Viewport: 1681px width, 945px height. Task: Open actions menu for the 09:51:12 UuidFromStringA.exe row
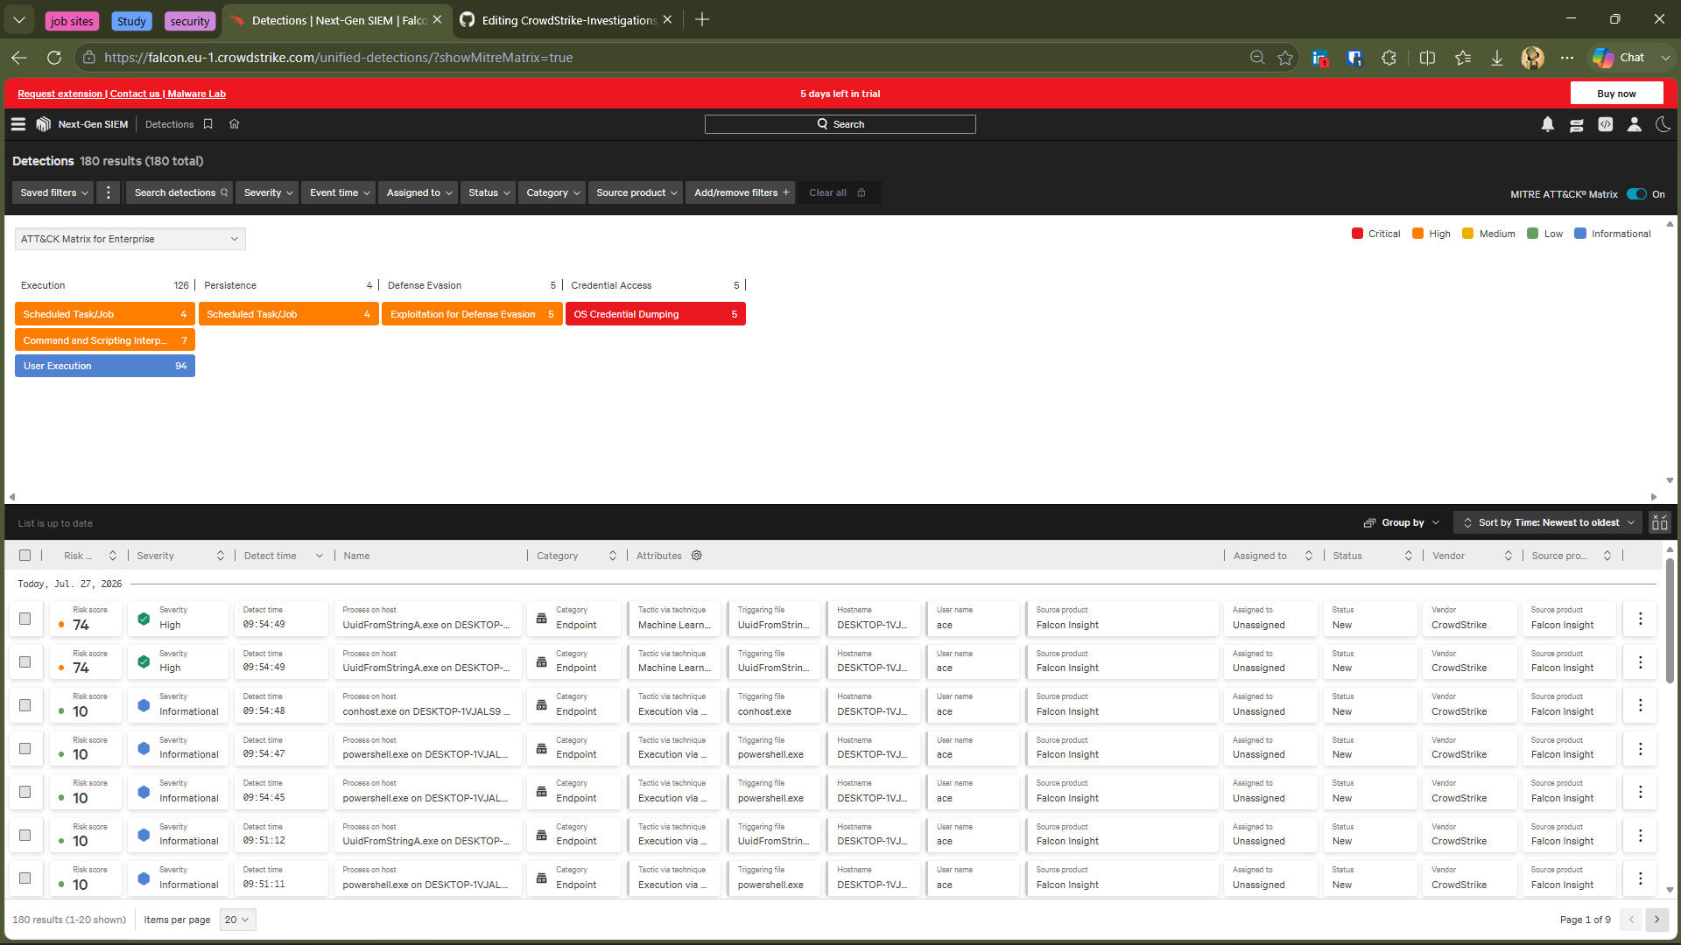click(x=1640, y=836)
